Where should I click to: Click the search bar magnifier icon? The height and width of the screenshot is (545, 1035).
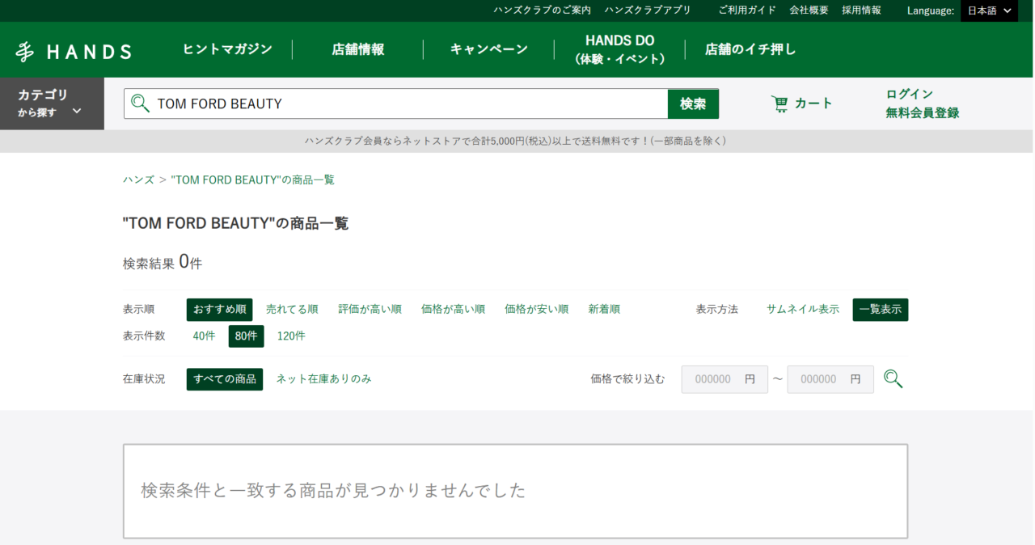141,104
